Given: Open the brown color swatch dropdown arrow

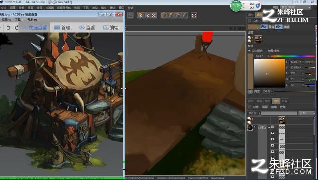Looking at the screenshot, I should pyautogui.click(x=258, y=28).
